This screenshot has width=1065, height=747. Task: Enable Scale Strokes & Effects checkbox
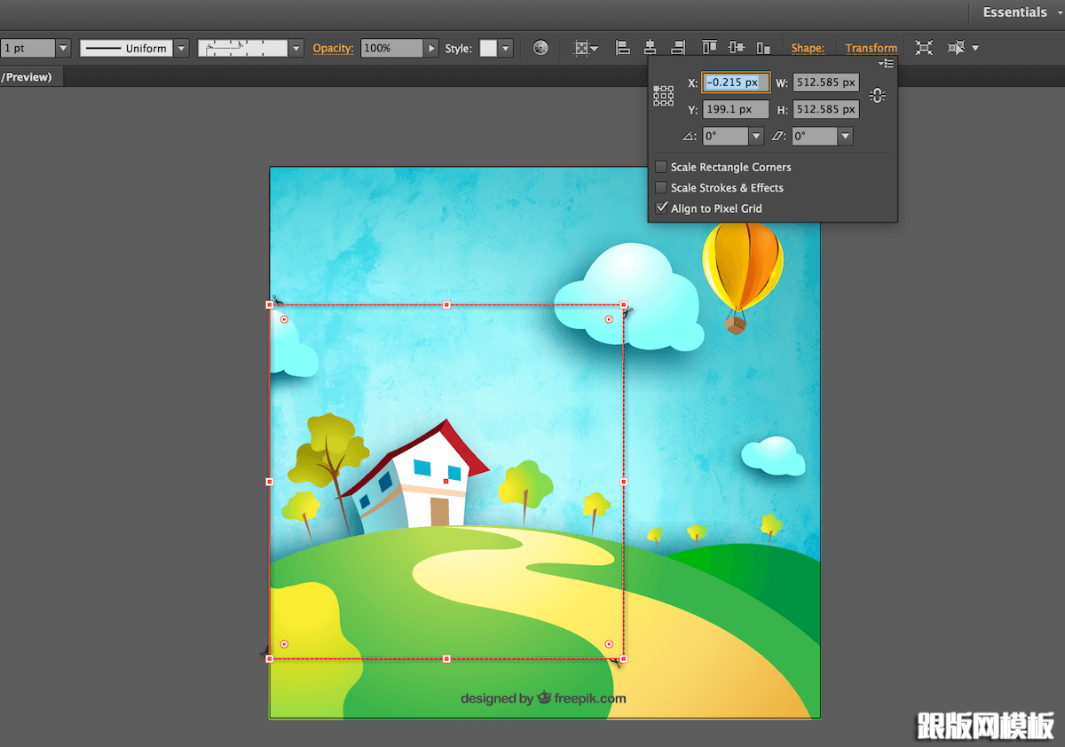(x=661, y=187)
